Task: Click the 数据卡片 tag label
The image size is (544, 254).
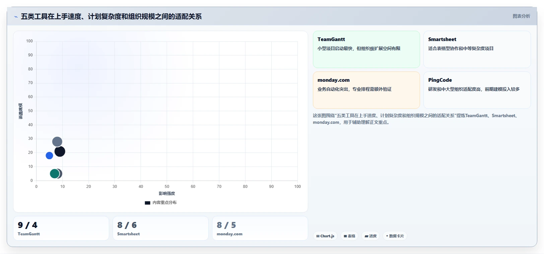Action: [397, 236]
